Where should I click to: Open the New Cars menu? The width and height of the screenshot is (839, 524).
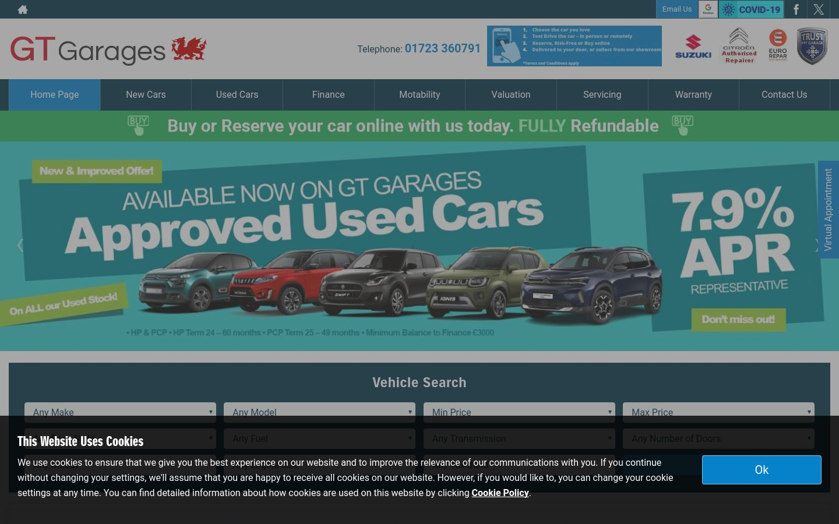(x=146, y=95)
